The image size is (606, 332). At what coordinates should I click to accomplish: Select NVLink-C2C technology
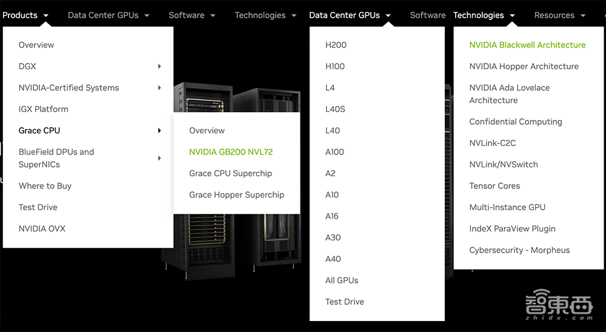(492, 143)
